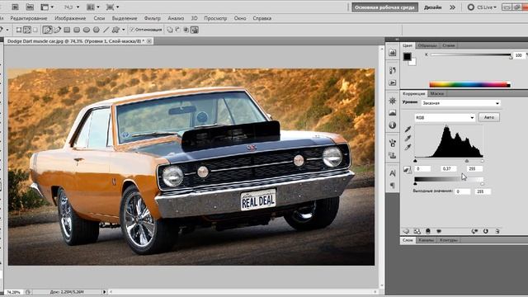The width and height of the screenshot is (528, 297).
Task: Expand the custom shape options arrow
Action: coord(123,30)
